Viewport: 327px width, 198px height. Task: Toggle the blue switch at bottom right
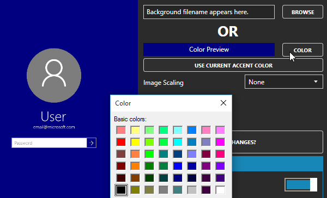(301, 184)
